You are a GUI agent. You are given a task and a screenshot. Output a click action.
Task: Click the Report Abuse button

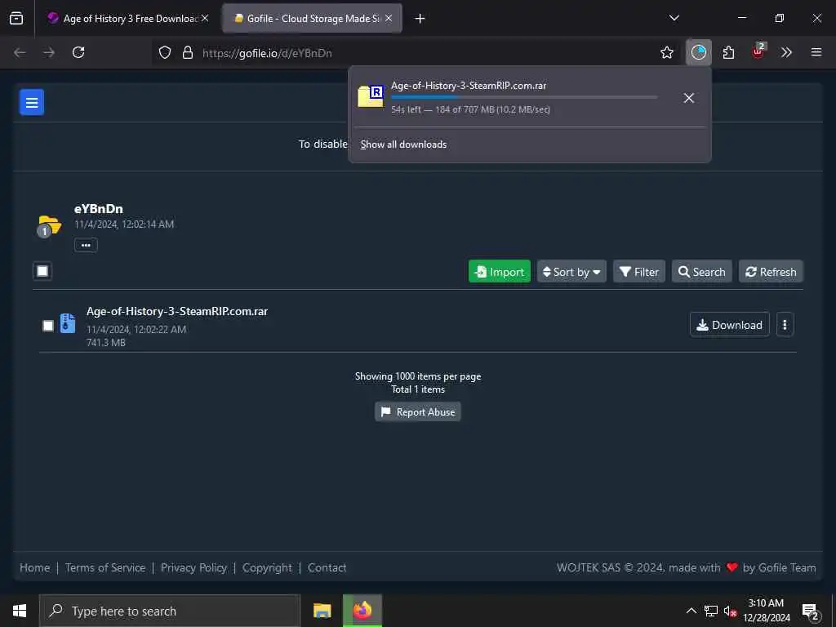pos(417,412)
